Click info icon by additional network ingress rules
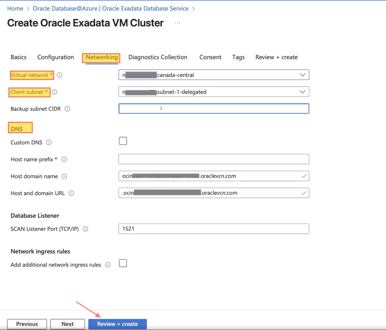386x330 pixels. click(x=108, y=265)
